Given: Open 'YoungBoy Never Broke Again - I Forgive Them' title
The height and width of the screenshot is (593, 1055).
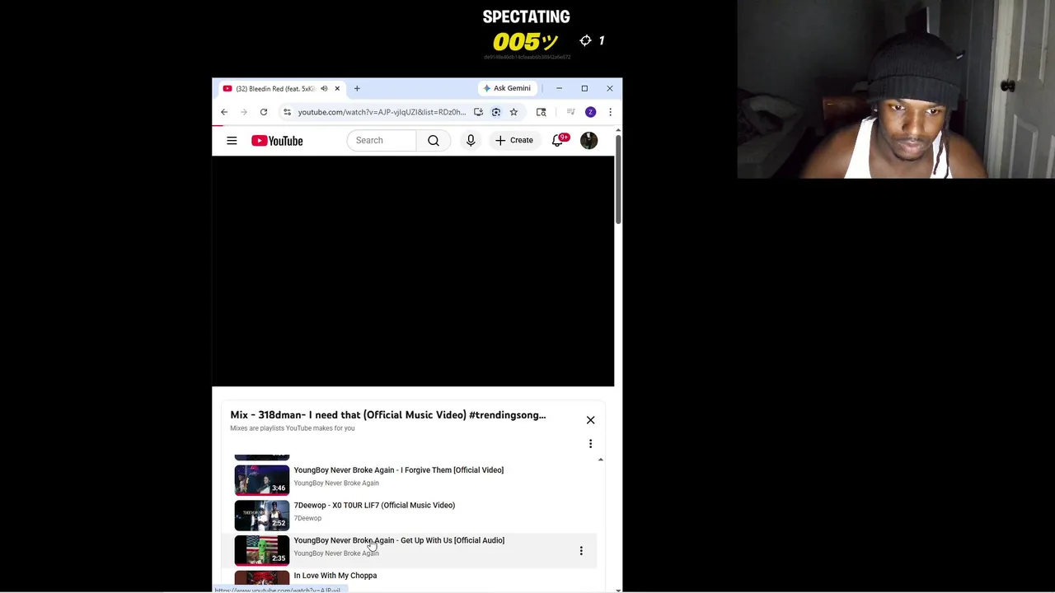Looking at the screenshot, I should (398, 470).
